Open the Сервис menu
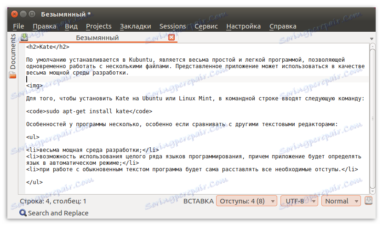 [206, 26]
